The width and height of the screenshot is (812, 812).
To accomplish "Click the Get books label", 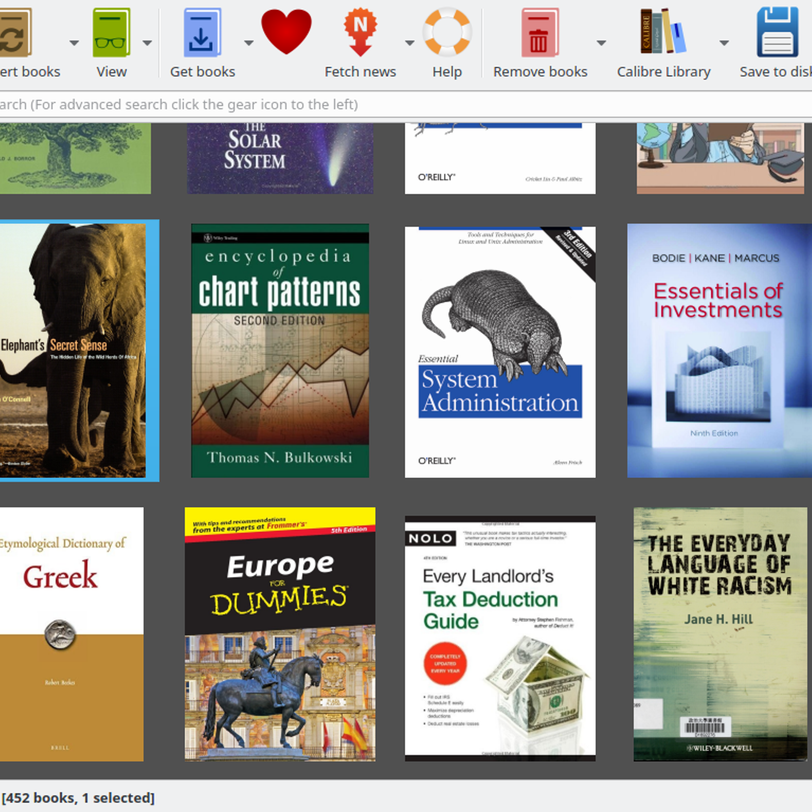I will 202,72.
